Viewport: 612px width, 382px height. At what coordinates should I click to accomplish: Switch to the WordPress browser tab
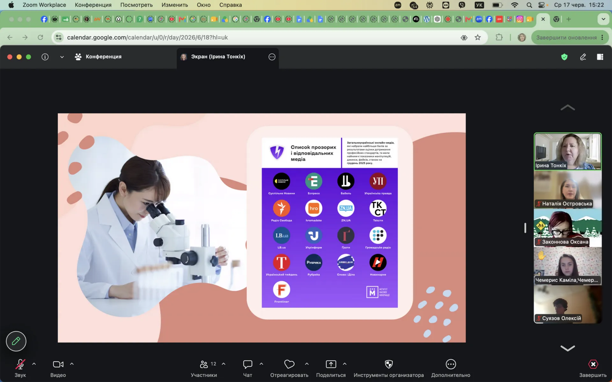click(426, 19)
